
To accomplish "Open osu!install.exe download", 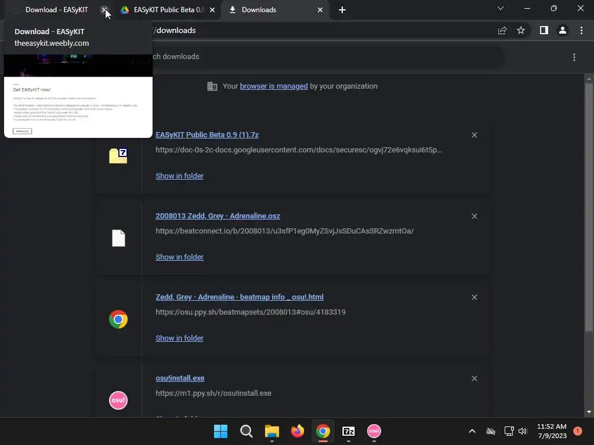I will coord(180,378).
